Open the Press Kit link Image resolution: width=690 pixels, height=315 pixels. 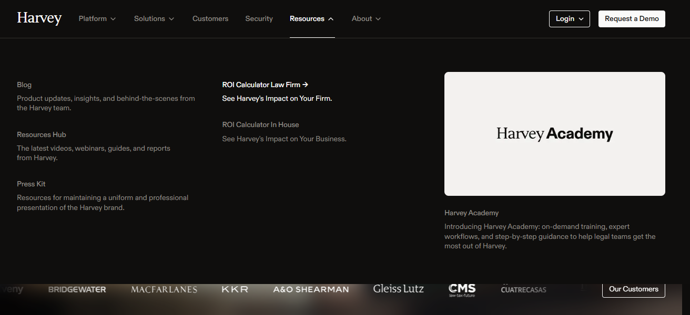point(31,184)
